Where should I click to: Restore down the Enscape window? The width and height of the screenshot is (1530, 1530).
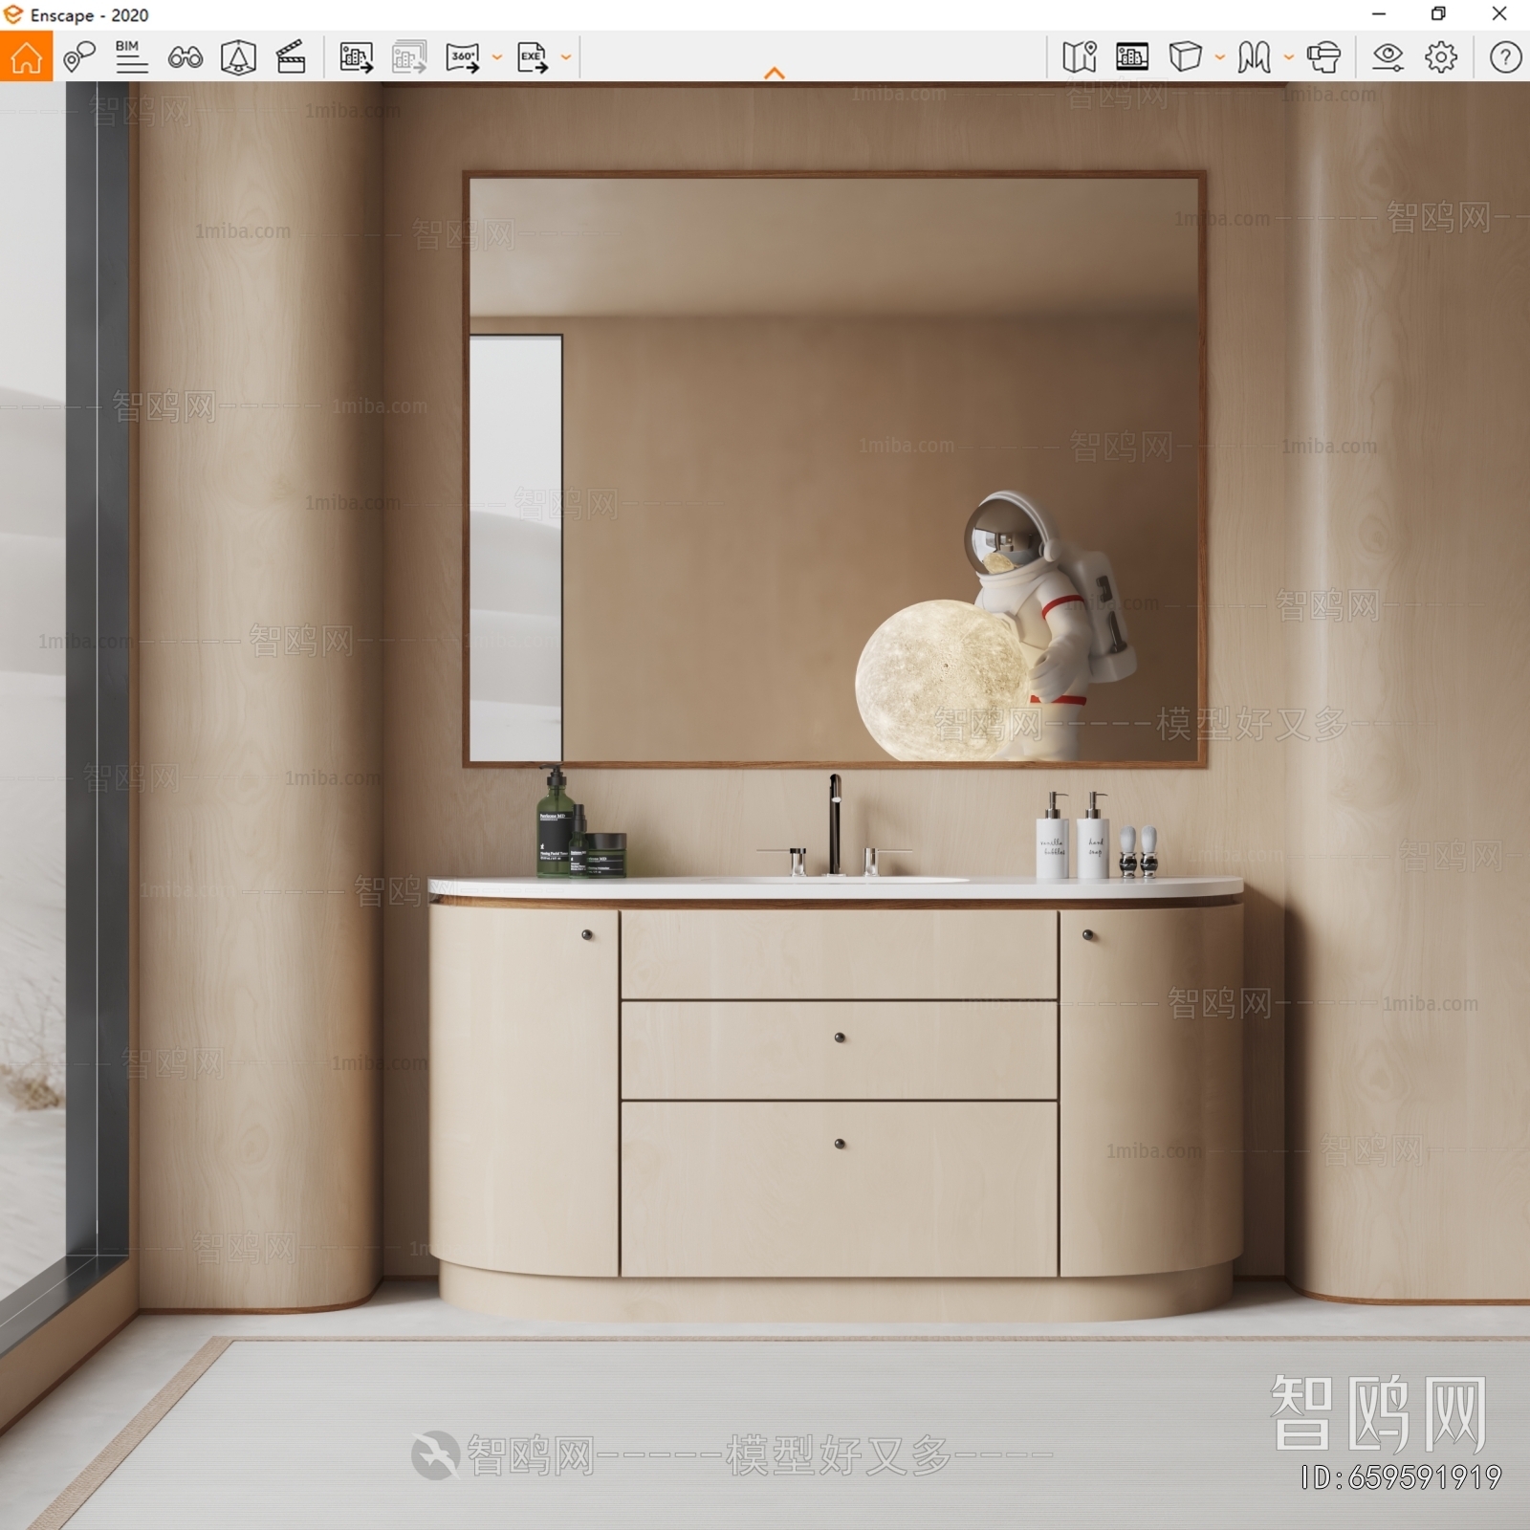pos(1438,13)
